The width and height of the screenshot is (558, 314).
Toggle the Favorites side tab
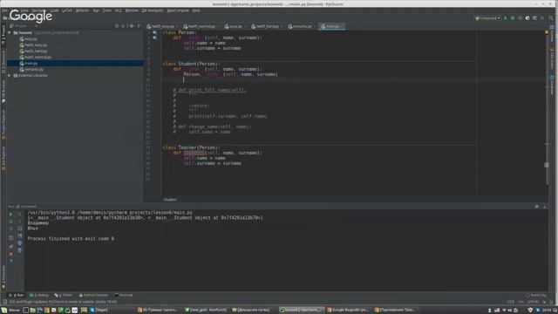(3, 277)
